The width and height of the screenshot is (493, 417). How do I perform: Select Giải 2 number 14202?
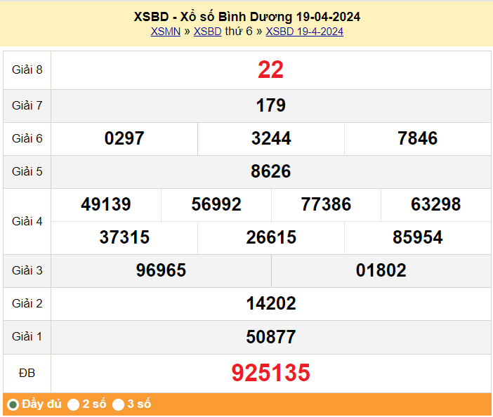point(270,303)
